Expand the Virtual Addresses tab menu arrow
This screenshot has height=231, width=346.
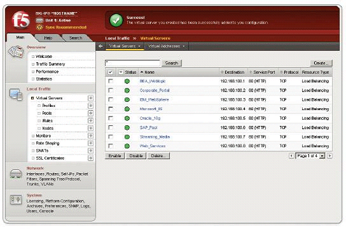tap(184, 46)
